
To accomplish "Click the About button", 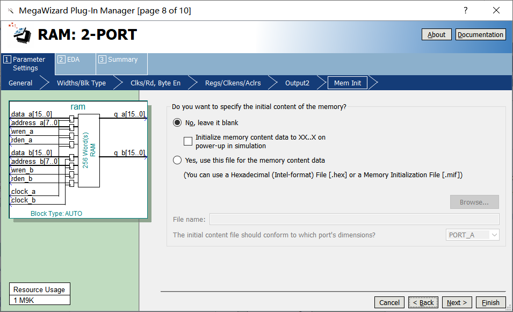I will 436,34.
